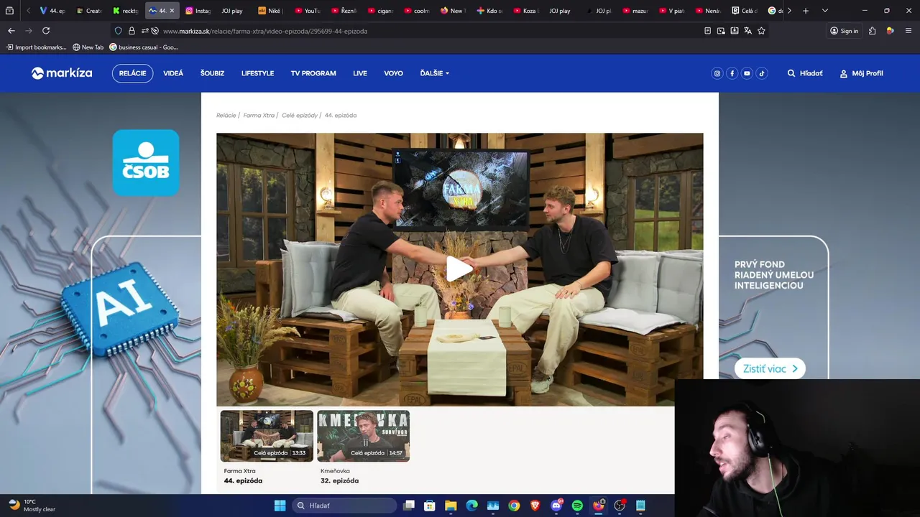Open Markíza Facebook page icon
Image resolution: width=920 pixels, height=517 pixels.
pyautogui.click(x=732, y=73)
